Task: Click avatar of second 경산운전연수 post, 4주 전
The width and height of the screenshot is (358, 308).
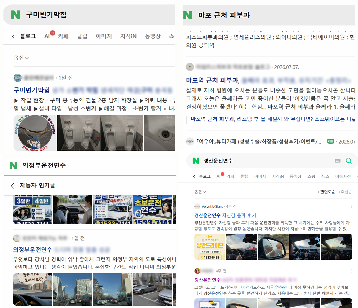Action: (197, 271)
